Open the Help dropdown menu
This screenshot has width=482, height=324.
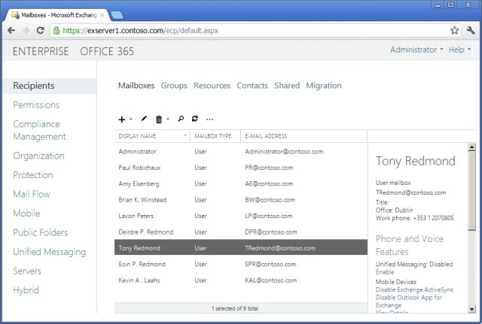pos(459,50)
